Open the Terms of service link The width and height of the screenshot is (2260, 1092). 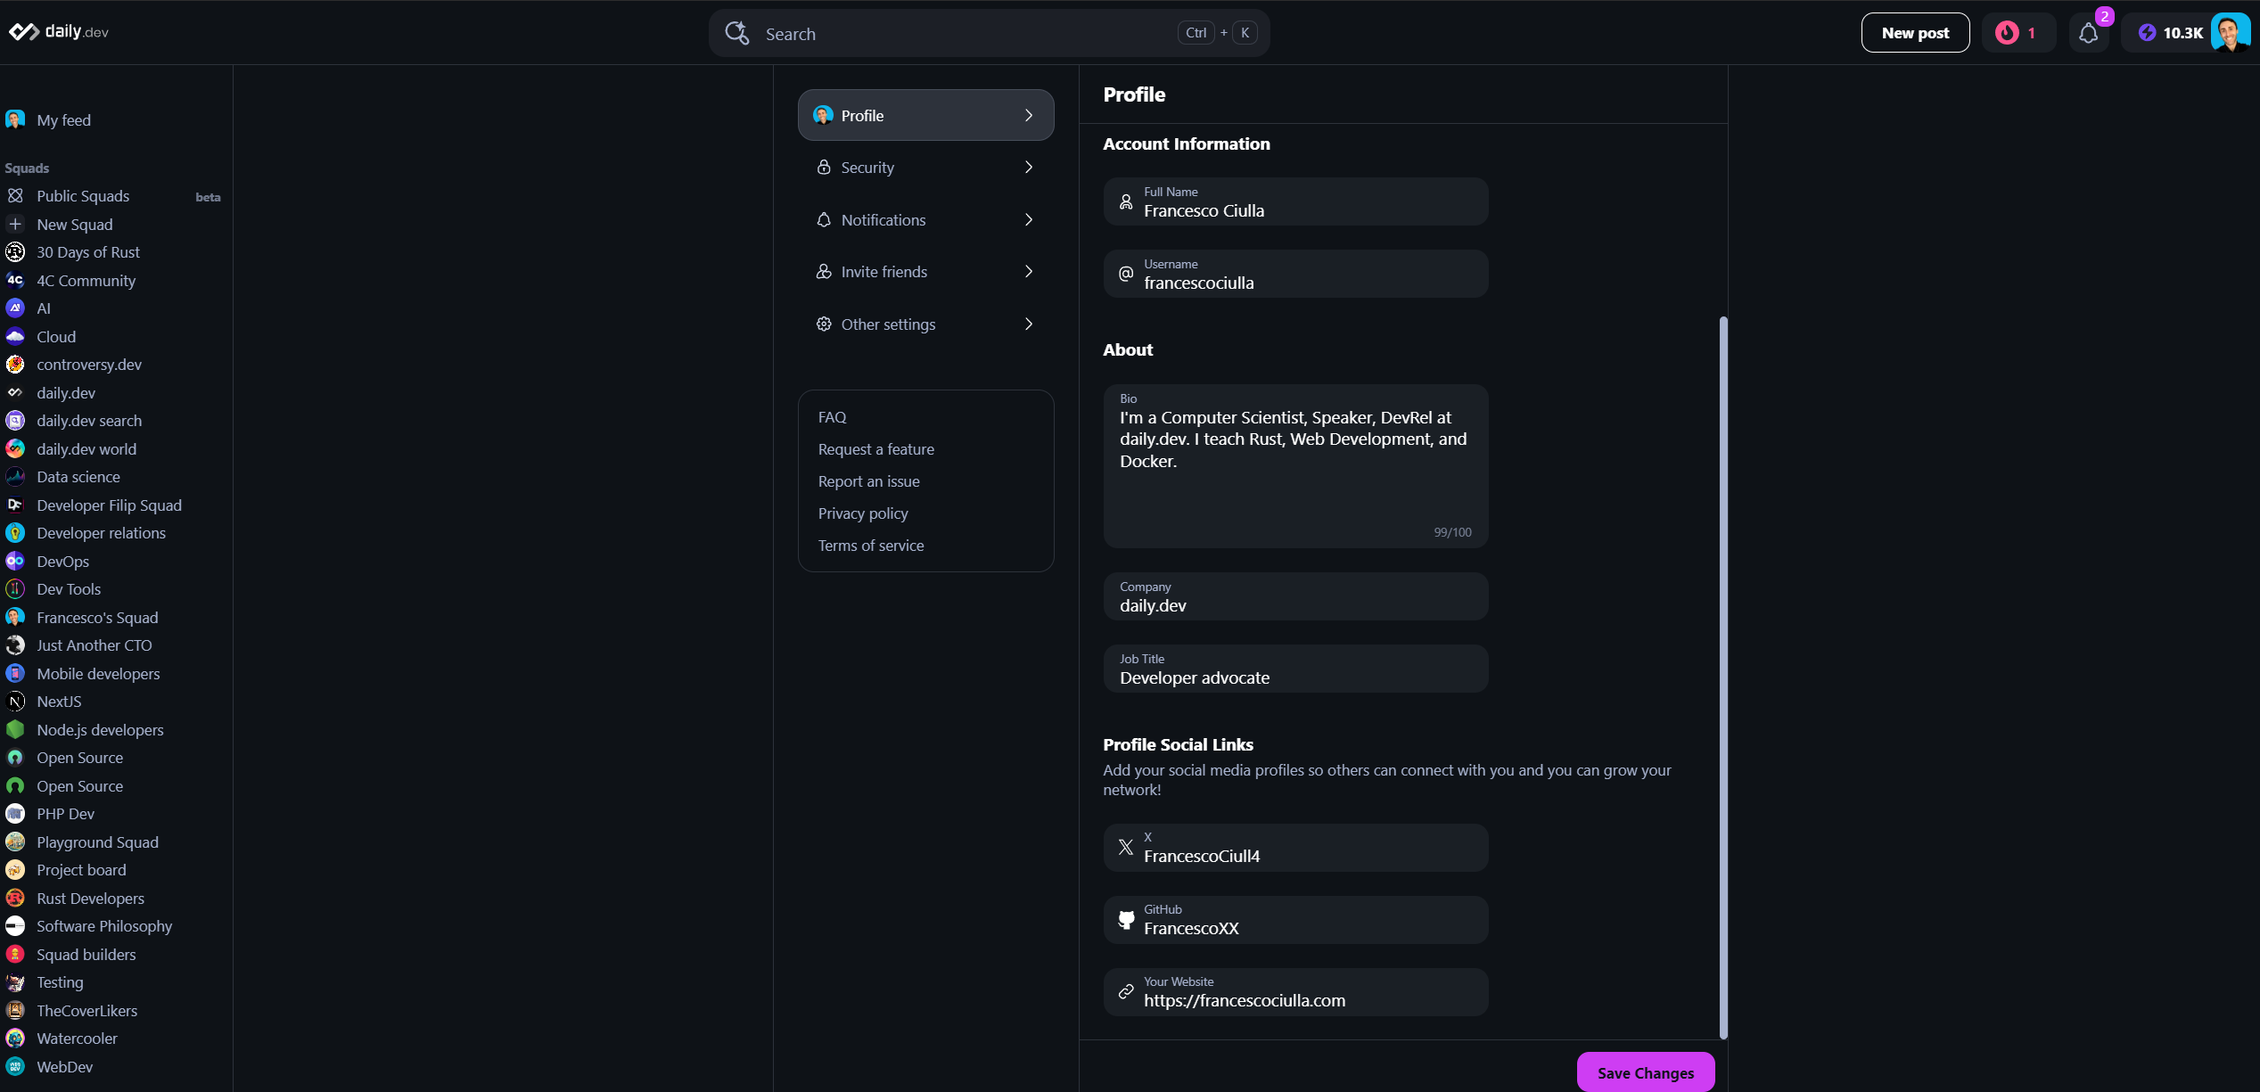click(870, 546)
